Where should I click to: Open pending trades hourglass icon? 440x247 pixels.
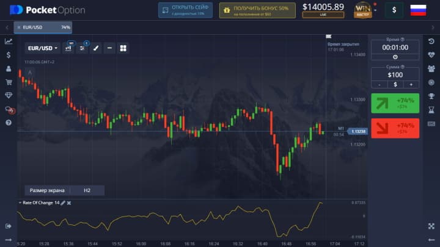(431, 110)
